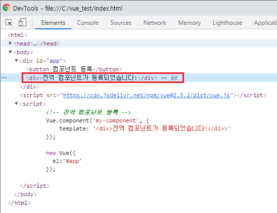Select the closing /html tag
This screenshot has height=213, width=277.
click(19, 203)
